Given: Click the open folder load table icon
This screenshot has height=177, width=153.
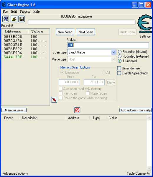Looking at the screenshot, I should click(x=14, y=19).
